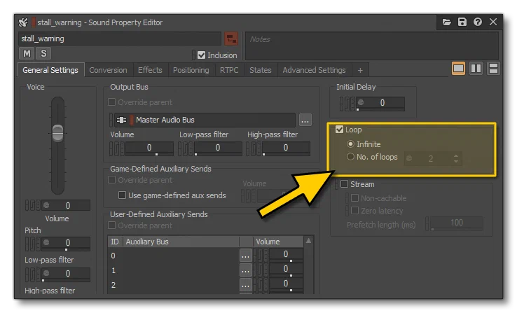Screen dimensions: 517x313
Task: Switch to the General Settings tab
Action: coord(50,70)
